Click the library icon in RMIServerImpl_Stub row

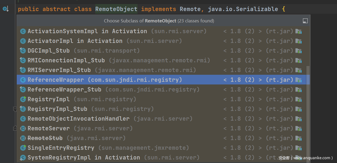tap(299, 70)
